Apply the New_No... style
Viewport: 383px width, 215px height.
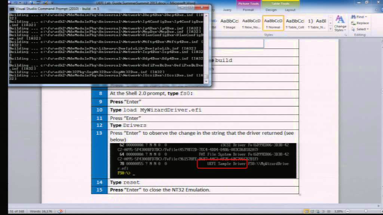tap(251, 24)
